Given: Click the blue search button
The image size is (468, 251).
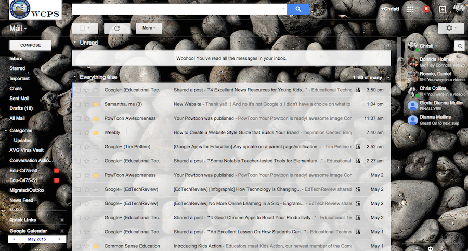Looking at the screenshot, I should (x=298, y=9).
